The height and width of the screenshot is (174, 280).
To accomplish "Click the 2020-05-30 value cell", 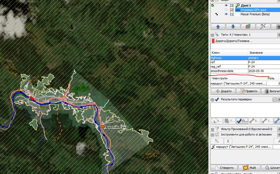I will pyautogui.click(x=264, y=71).
